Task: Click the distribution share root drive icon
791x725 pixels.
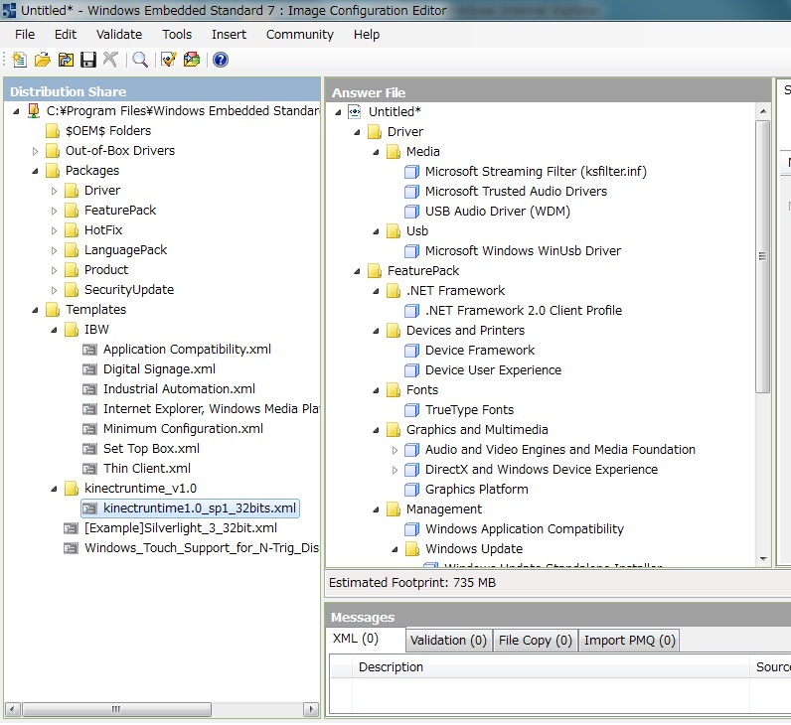Action: [x=34, y=111]
